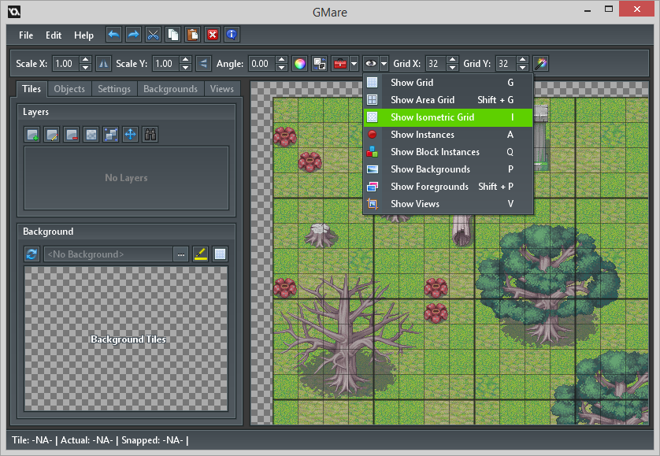The image size is (660, 456).
Task: Switch to the Objects tab
Action: click(x=69, y=89)
